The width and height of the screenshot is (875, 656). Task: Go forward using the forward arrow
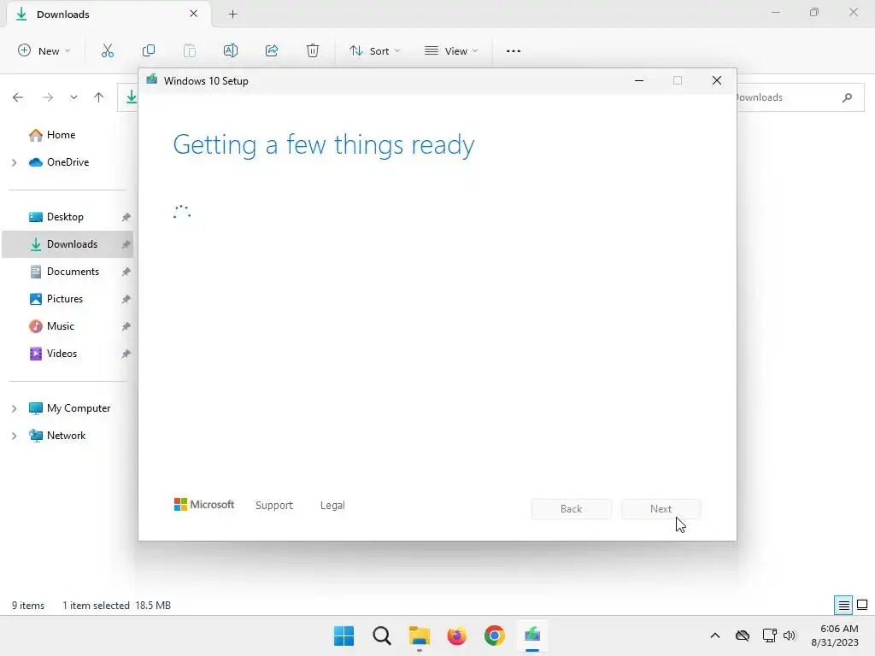coord(48,97)
